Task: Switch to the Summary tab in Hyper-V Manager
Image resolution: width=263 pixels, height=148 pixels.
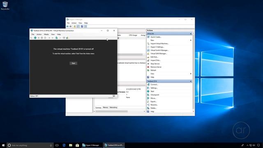Action: (x=98, y=108)
